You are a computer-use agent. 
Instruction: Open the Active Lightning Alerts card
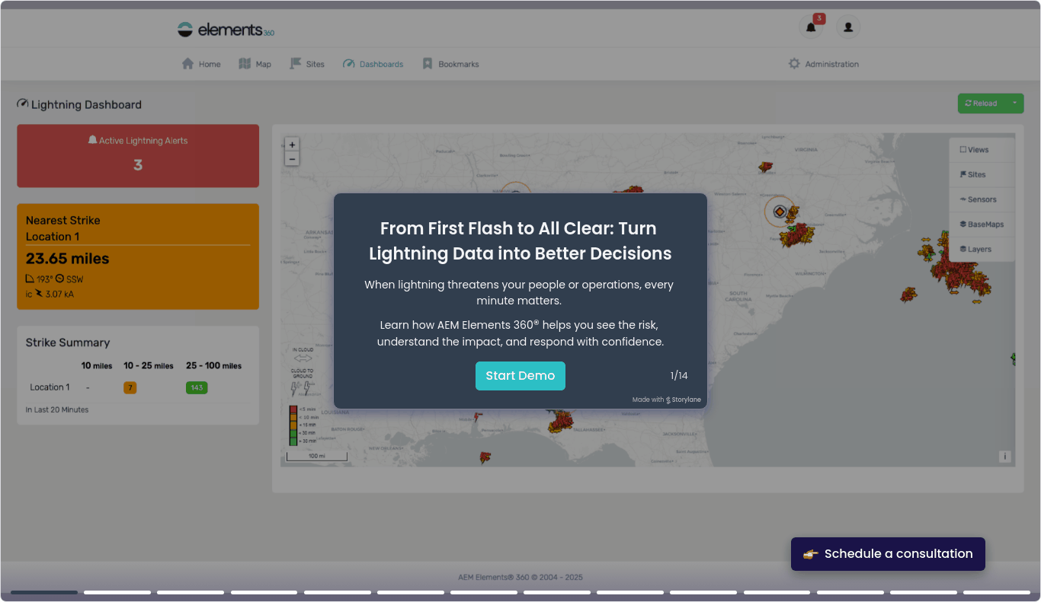[138, 156]
